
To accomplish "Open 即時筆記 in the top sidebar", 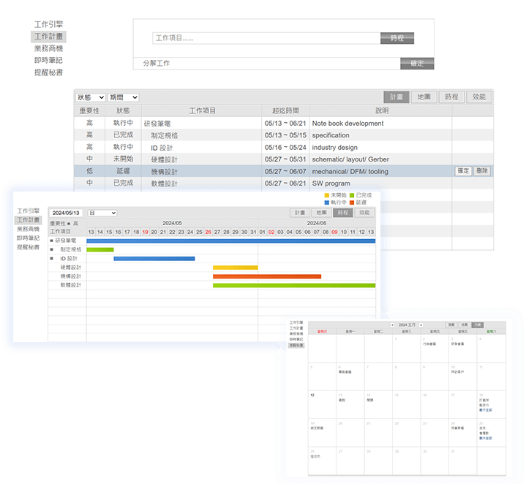I will click(48, 60).
